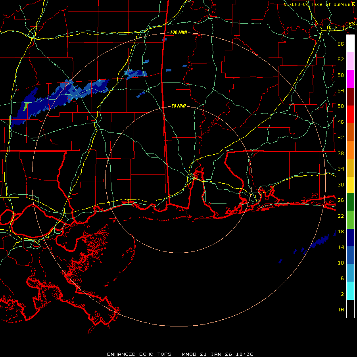The image size is (357, 357).
Task: Click the legend value '34'
Action: click(x=341, y=169)
